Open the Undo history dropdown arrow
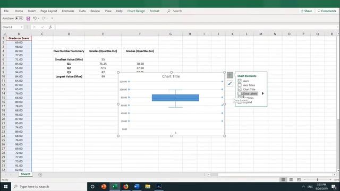Image resolution: width=340 pixels, height=191 pixels. (39, 19)
